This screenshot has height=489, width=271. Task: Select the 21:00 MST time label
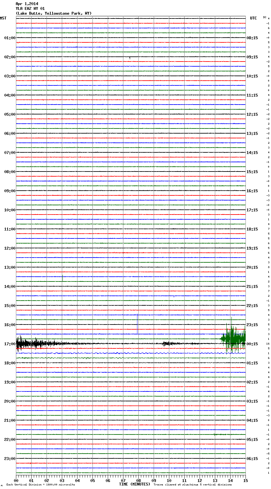click(10, 420)
